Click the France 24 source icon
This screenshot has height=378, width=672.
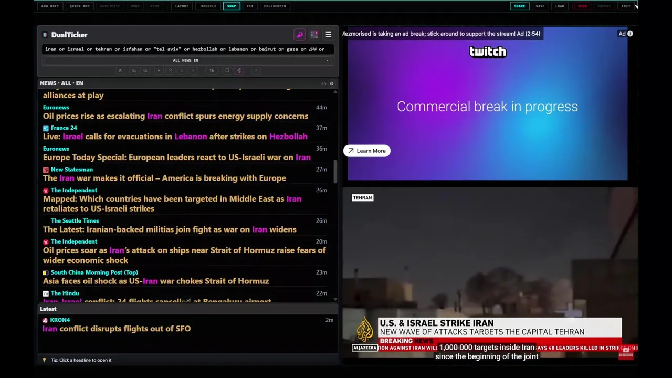click(x=46, y=128)
